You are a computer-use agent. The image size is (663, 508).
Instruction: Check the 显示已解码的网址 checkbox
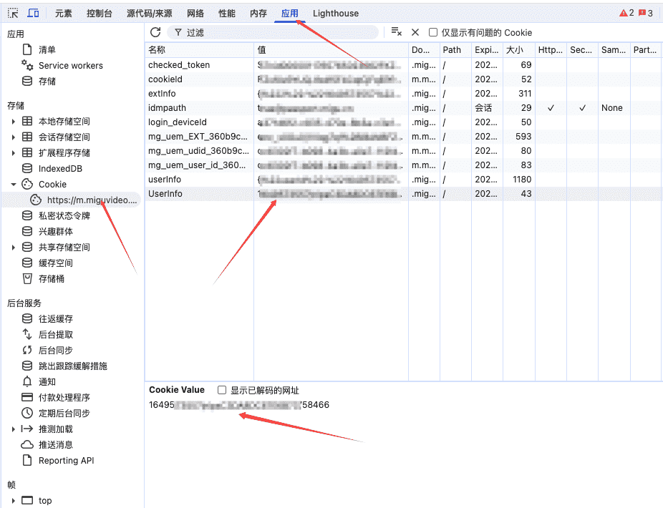(222, 391)
